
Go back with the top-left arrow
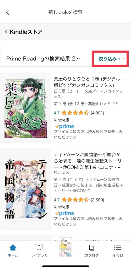pyautogui.click(x=8, y=12)
